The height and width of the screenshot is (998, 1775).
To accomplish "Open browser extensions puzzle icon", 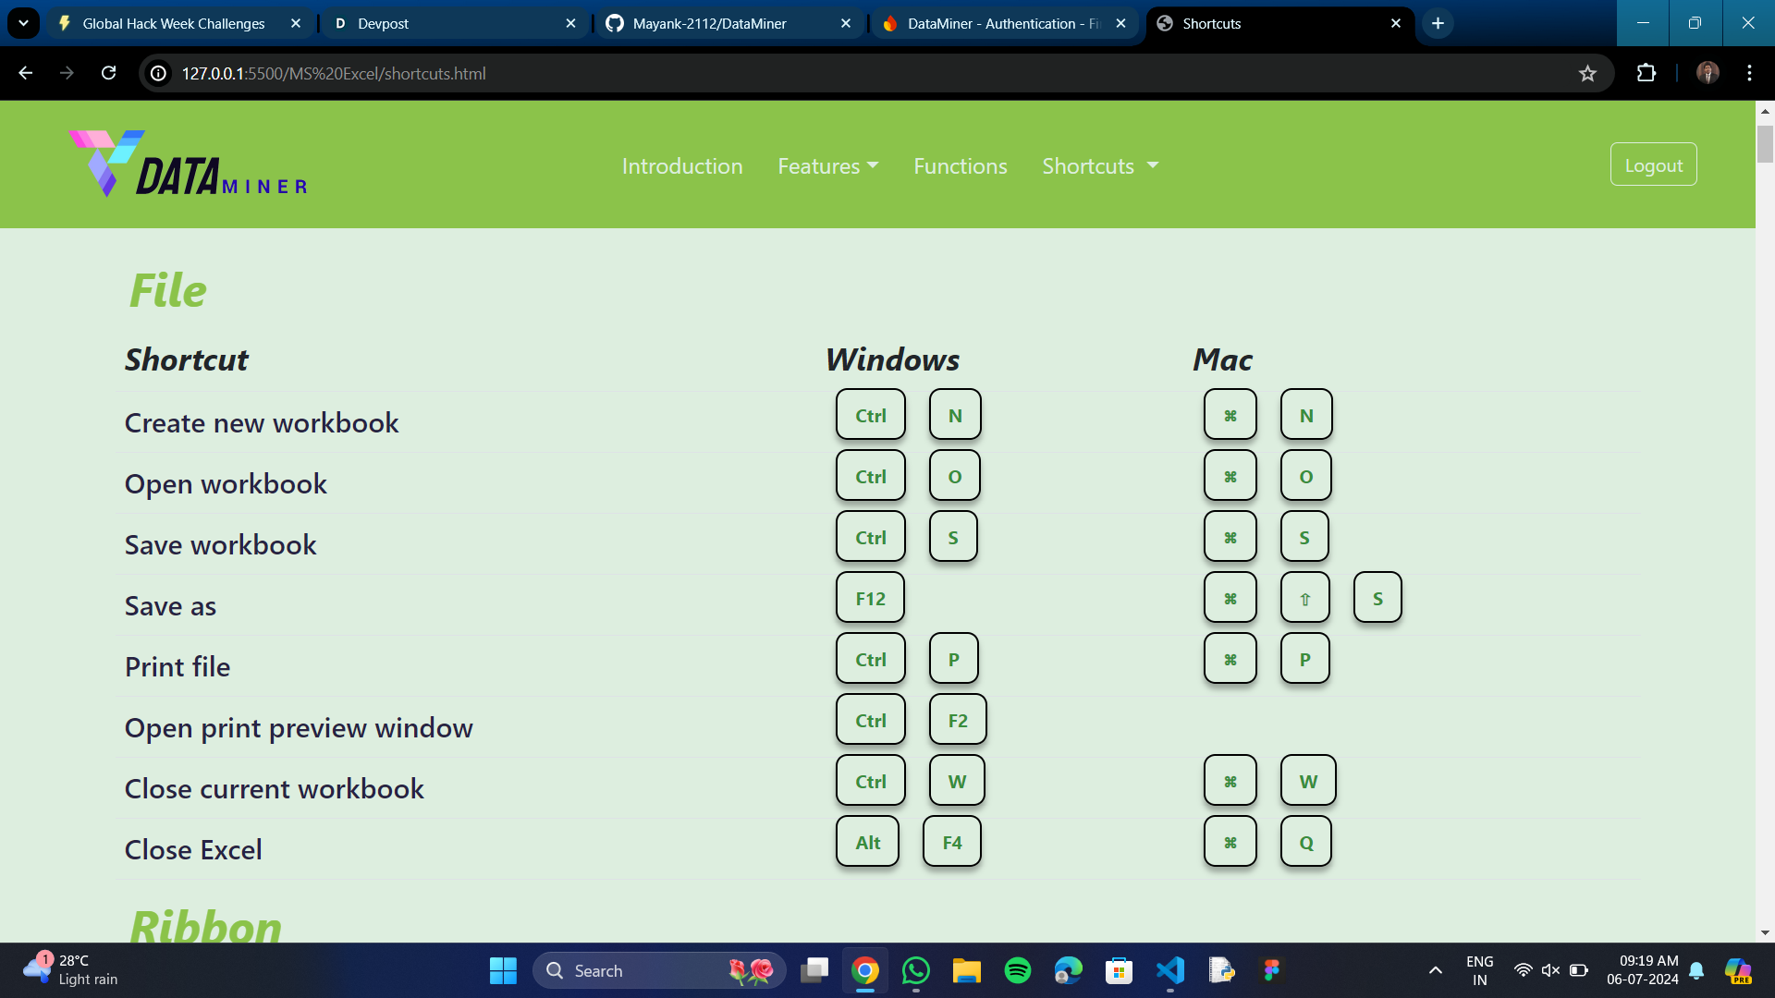I will 1646,73.
